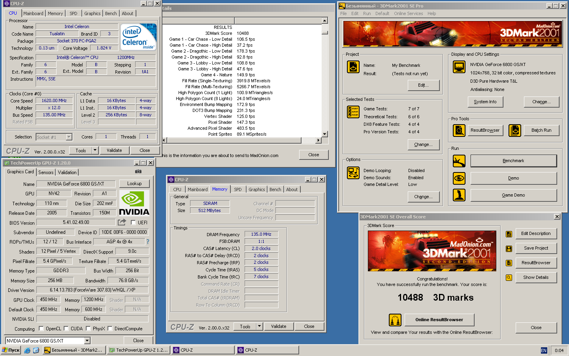
Task: Click the results list scrollbar up arrow
Action: 325,21
